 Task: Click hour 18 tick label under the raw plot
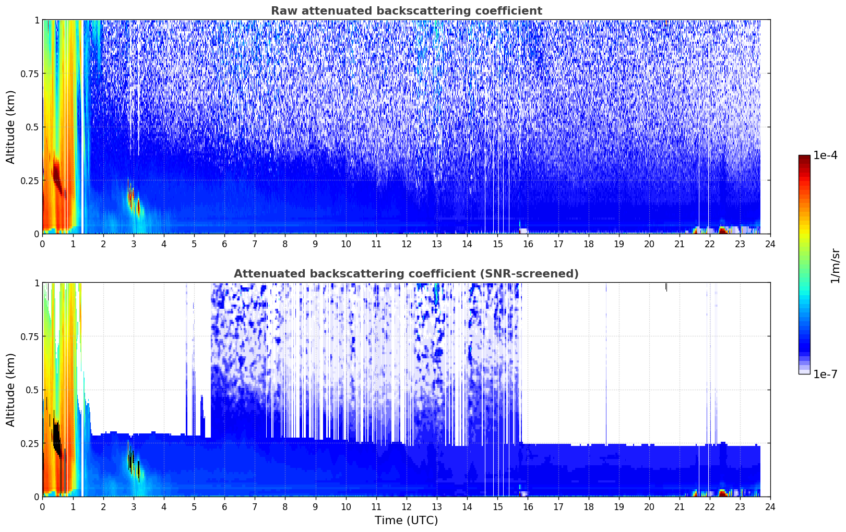point(589,244)
